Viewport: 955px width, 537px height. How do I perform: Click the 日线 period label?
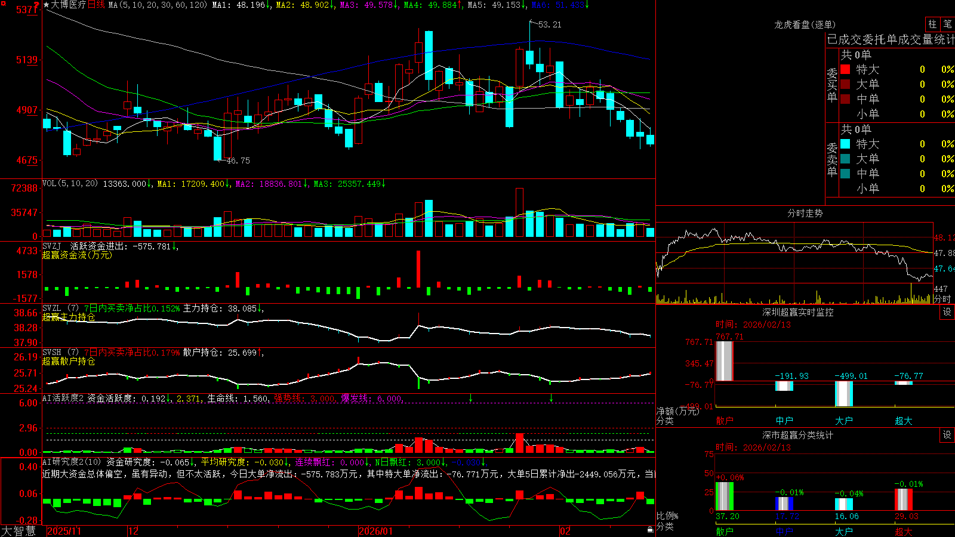[x=96, y=5]
